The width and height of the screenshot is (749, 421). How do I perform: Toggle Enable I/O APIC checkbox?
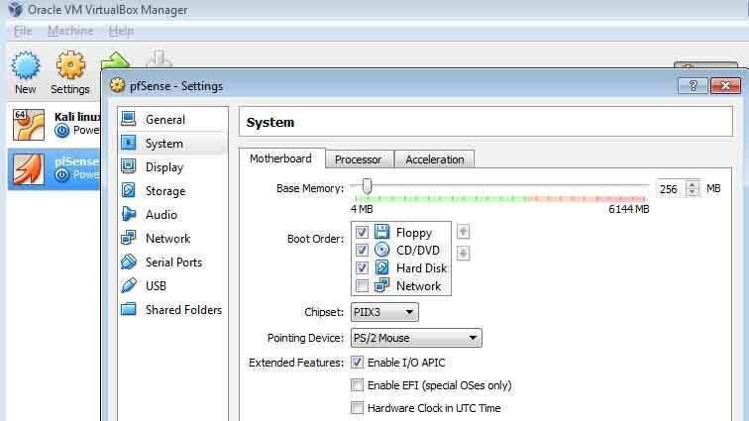pos(357,363)
